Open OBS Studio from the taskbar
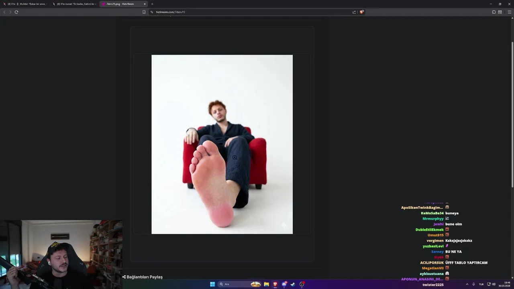 tap(302, 284)
